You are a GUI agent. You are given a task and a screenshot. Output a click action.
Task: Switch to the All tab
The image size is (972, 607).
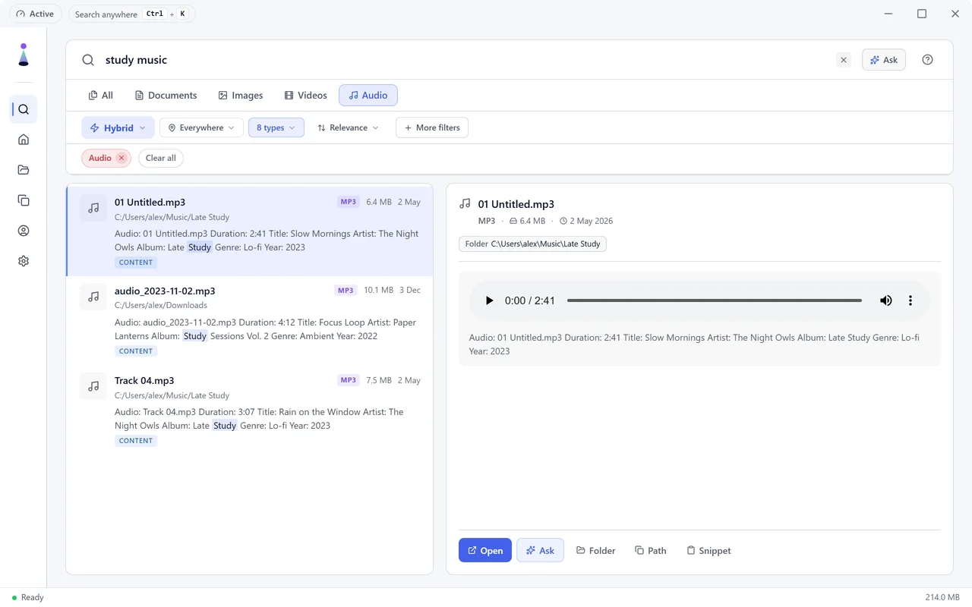101,95
